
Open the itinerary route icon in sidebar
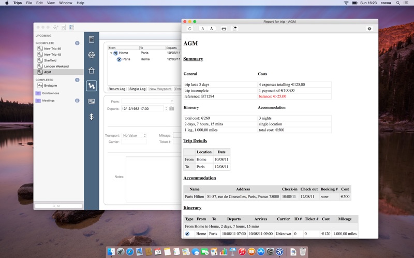pyautogui.click(x=92, y=86)
